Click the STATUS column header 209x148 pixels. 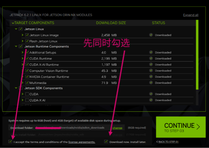point(158,23)
